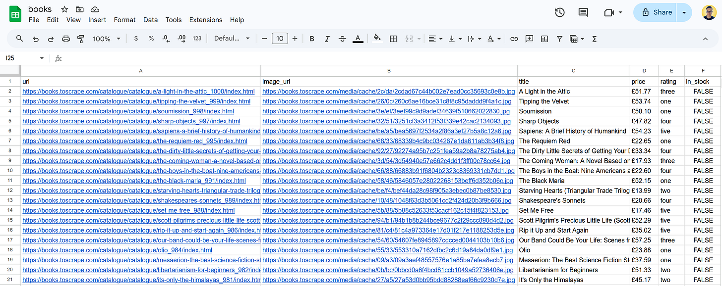Open version history clock icon

pos(560,12)
